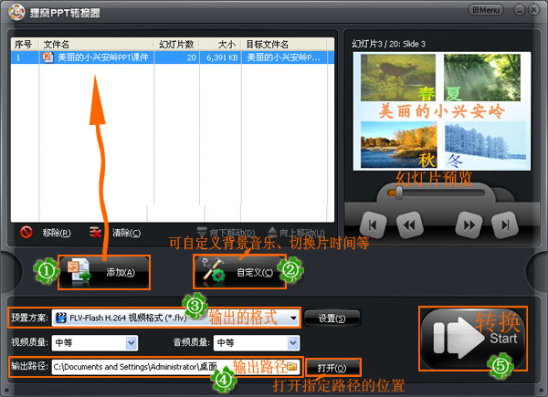Click the Add (添加) file button
This screenshot has height=397, width=548.
coord(104,272)
